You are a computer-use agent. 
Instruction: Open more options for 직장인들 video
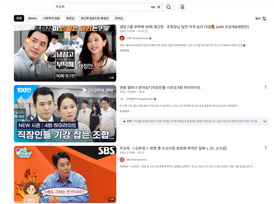pyautogui.click(x=266, y=87)
